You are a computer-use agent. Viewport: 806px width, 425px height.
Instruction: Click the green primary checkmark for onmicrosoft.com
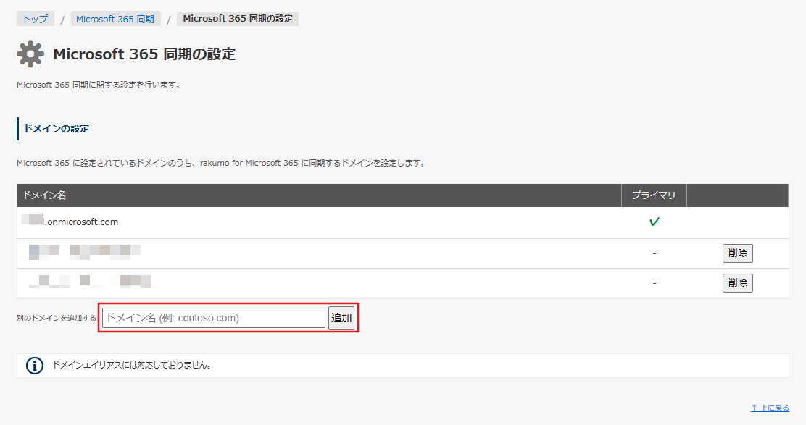(654, 222)
